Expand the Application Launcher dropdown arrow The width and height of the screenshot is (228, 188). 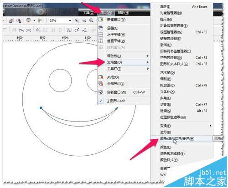point(34,20)
